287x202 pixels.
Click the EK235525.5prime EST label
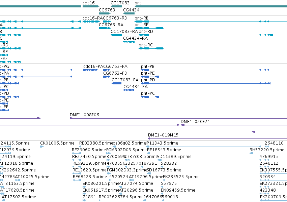(181, 177)
